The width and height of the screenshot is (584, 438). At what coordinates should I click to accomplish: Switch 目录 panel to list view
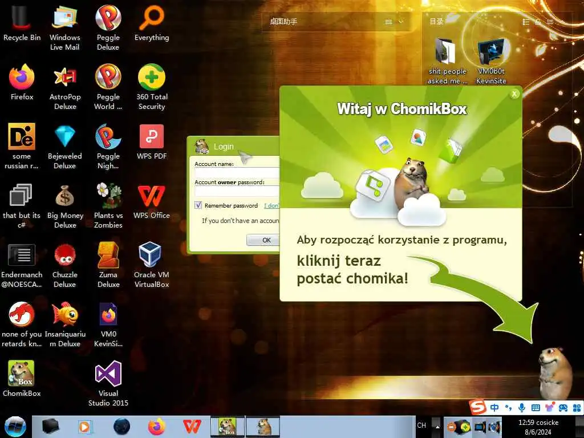(526, 22)
